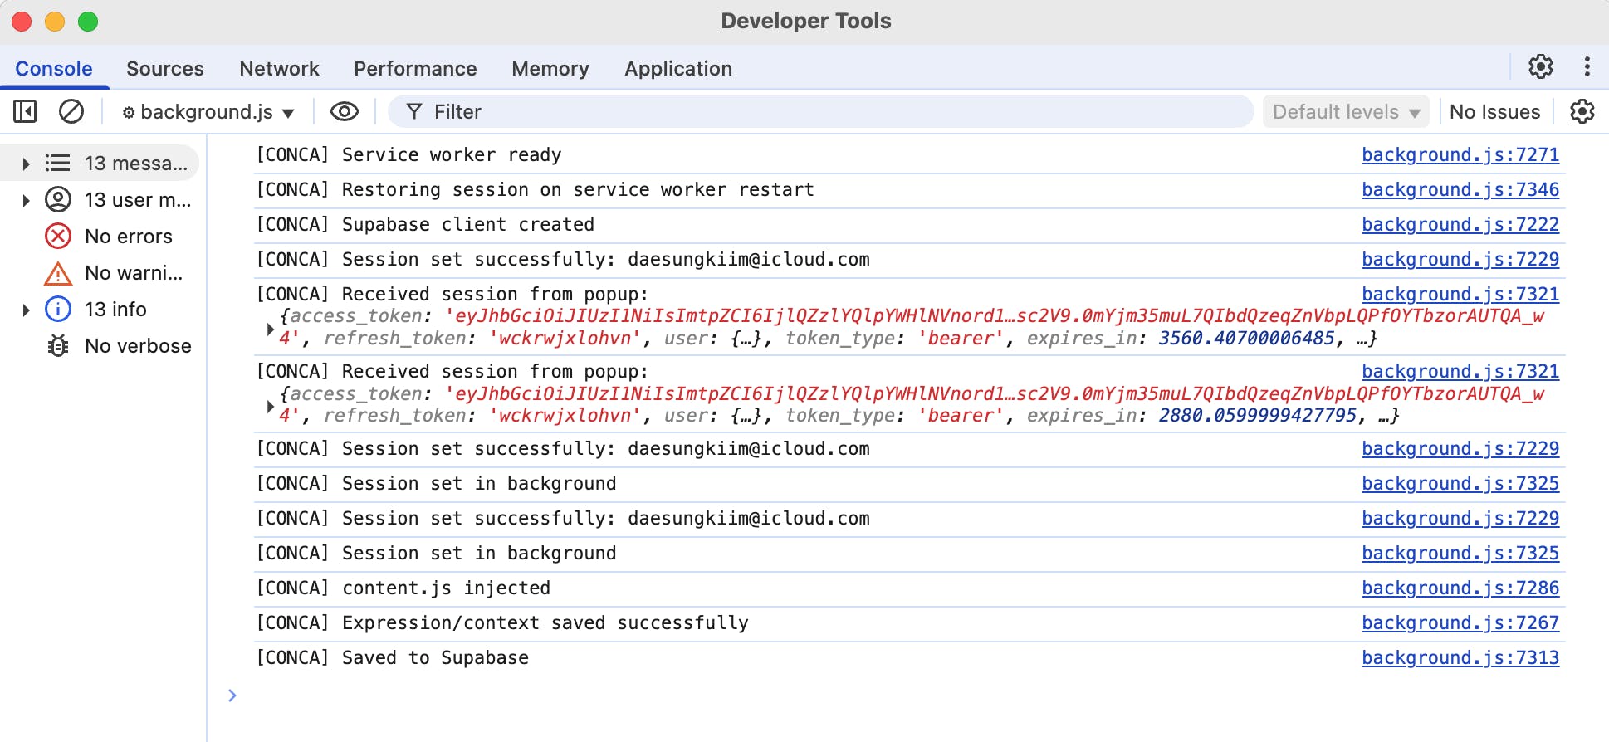The width and height of the screenshot is (1609, 742).
Task: Switch to the Memory tab
Action: point(550,68)
